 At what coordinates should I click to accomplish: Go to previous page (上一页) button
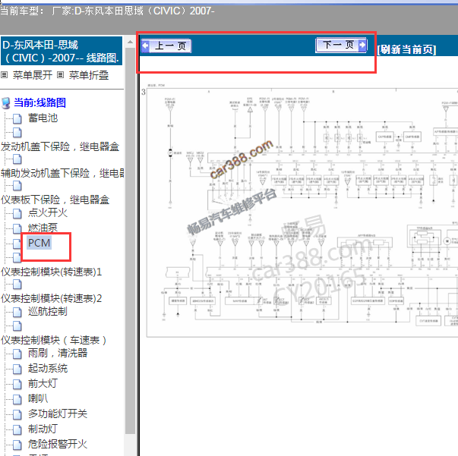166,46
